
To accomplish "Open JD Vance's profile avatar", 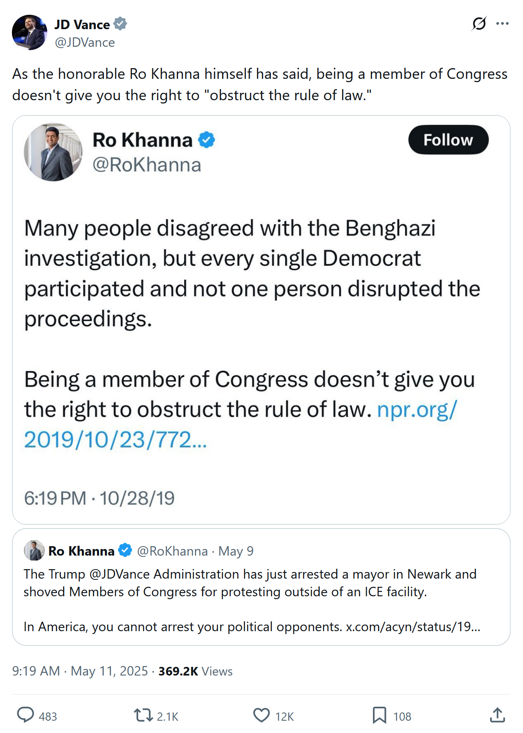I will pyautogui.click(x=30, y=32).
